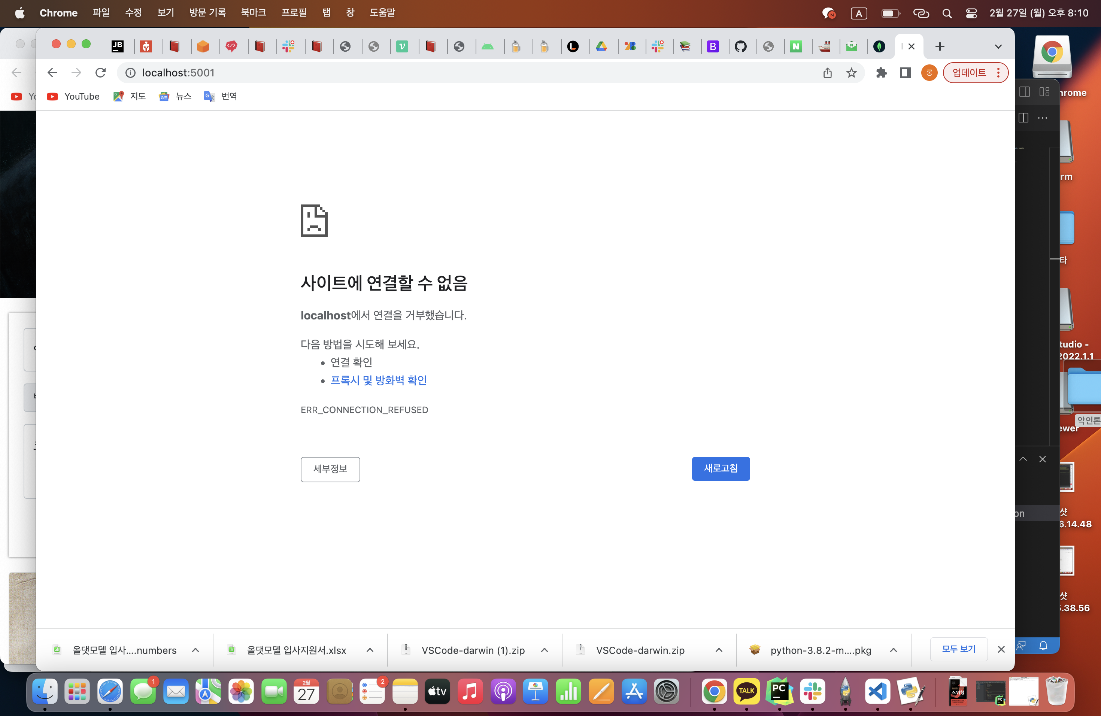This screenshot has width=1101, height=716.
Task: Switch to the Bootstrap purple B tab
Action: (x=713, y=46)
